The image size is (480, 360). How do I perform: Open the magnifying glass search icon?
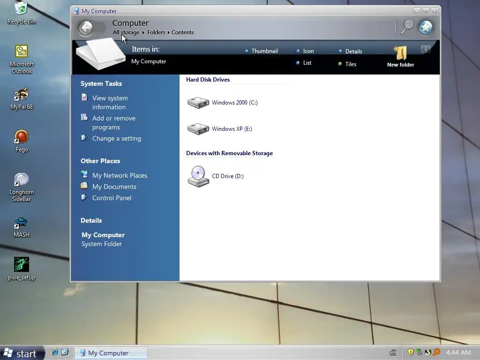tap(407, 27)
